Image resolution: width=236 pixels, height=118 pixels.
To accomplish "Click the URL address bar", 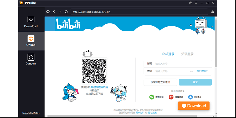I will (x=139, y=12).
